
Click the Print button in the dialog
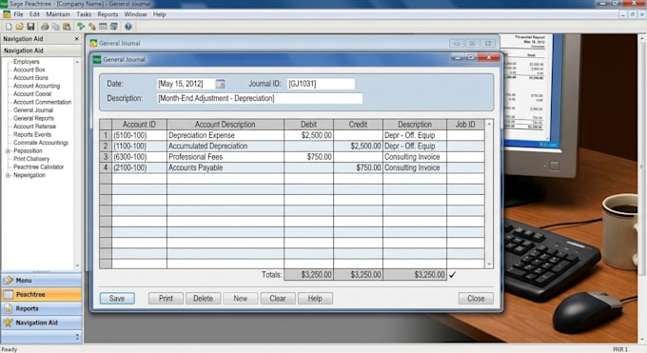tap(166, 299)
